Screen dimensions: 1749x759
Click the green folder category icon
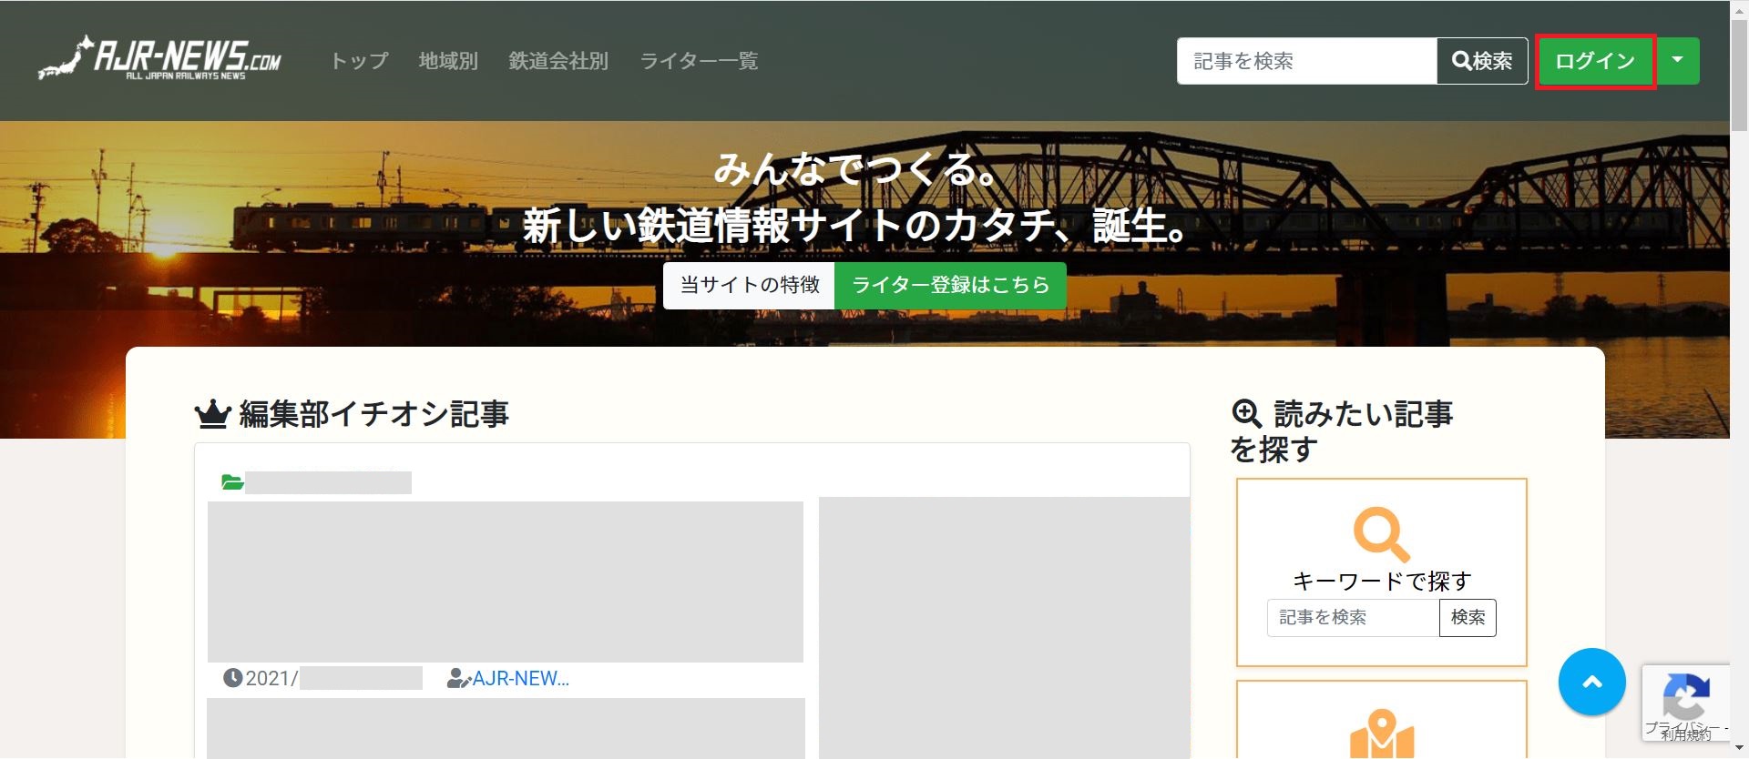pos(232,482)
